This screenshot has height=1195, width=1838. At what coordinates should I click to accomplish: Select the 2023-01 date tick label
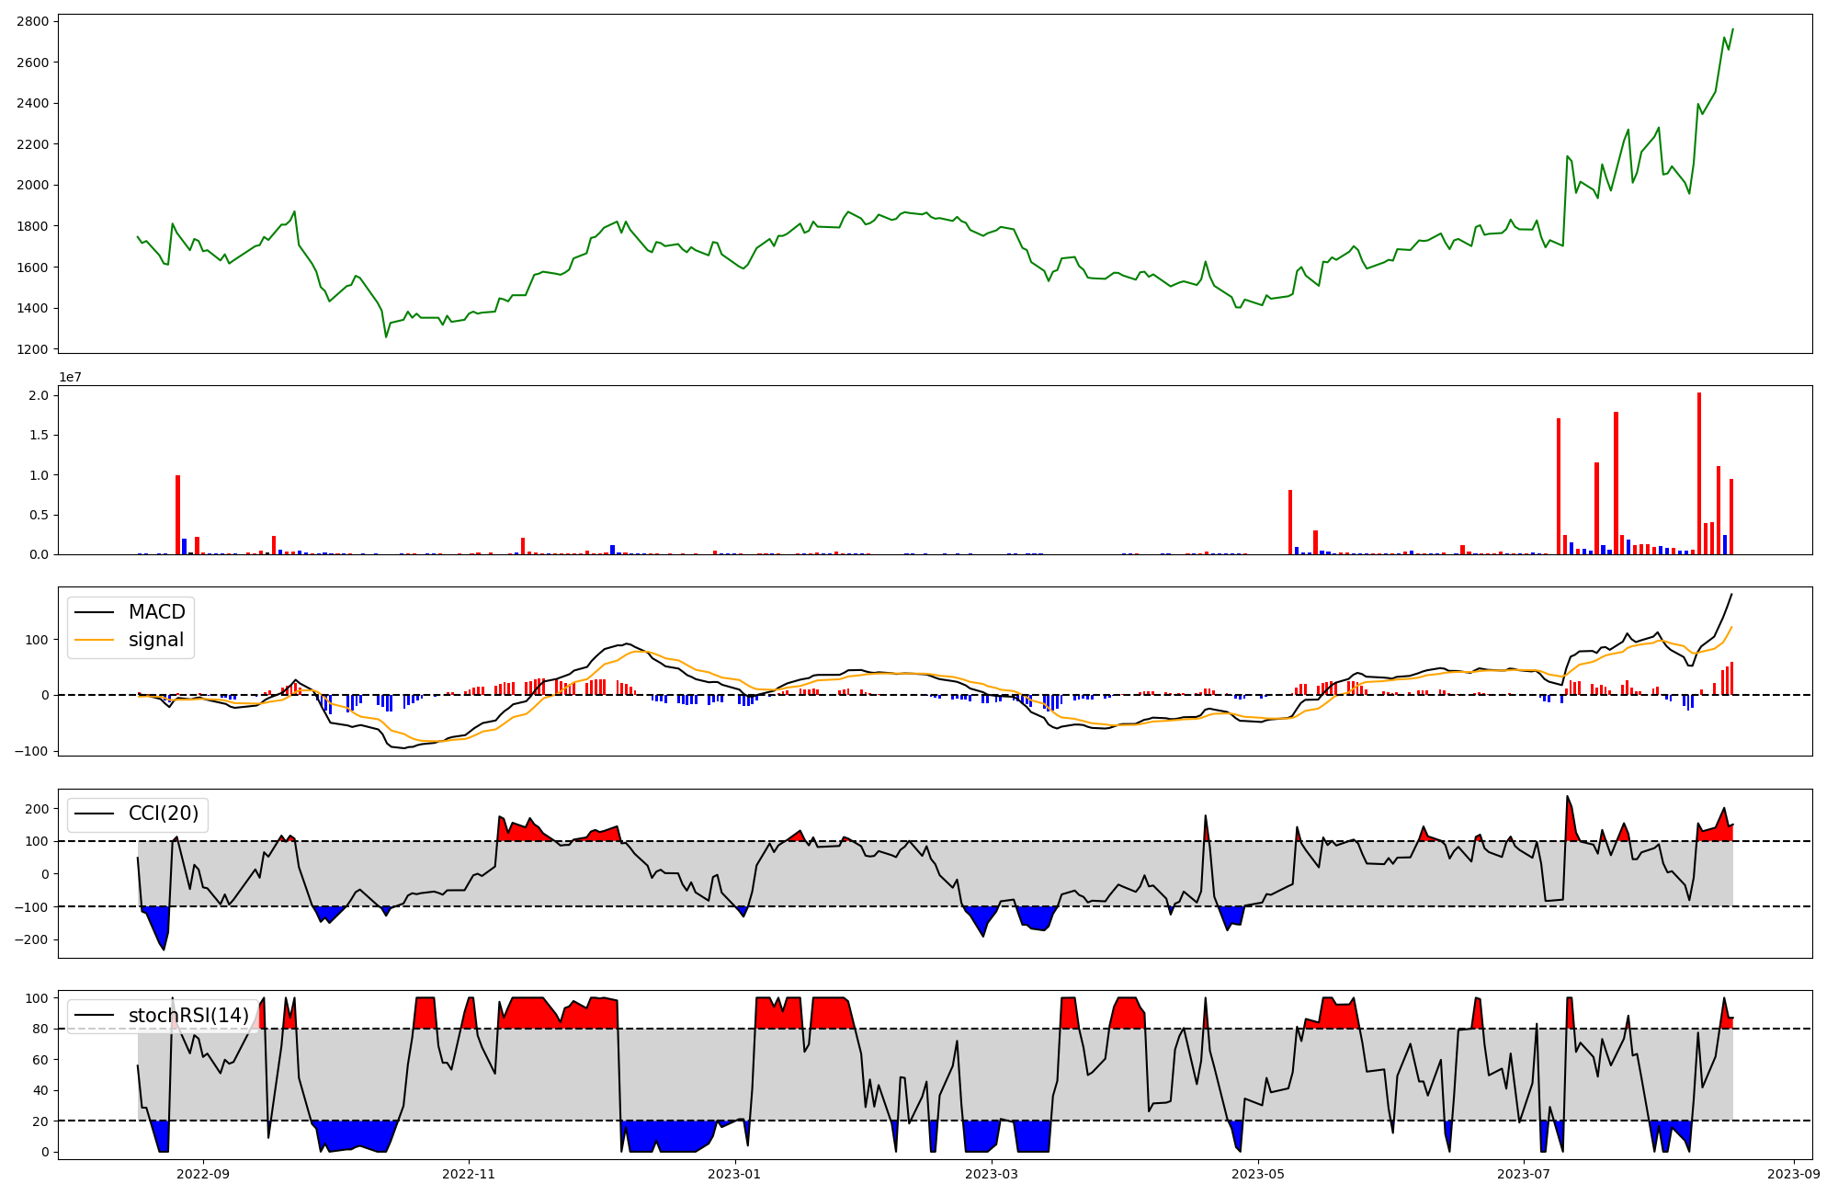click(x=735, y=1173)
